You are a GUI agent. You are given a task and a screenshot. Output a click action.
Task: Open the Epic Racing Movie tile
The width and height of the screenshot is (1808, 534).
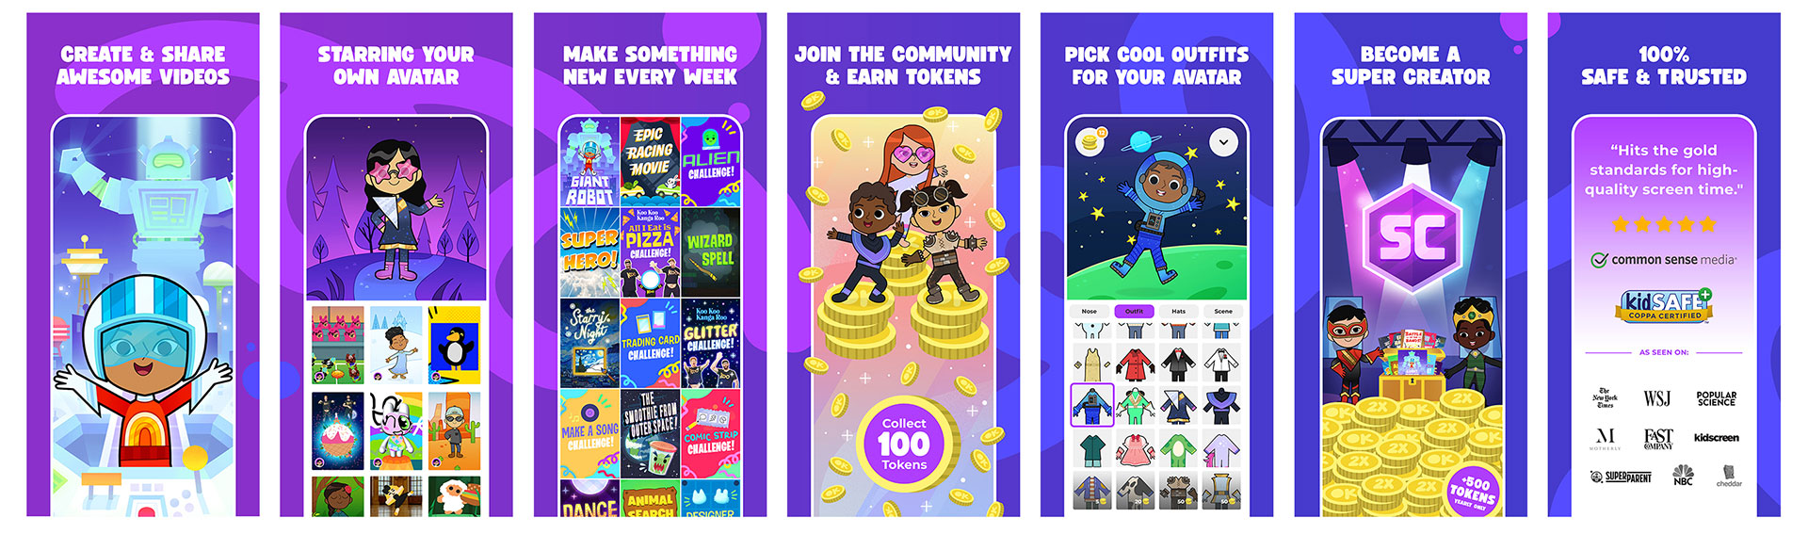coord(650,162)
